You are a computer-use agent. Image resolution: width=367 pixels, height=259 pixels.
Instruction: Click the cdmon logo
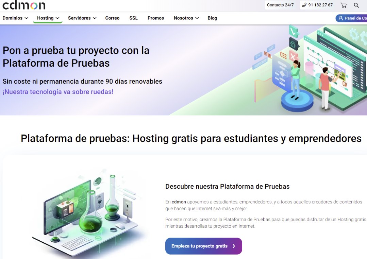coord(24,5)
